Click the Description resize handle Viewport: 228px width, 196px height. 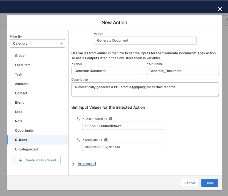[x=217, y=95]
